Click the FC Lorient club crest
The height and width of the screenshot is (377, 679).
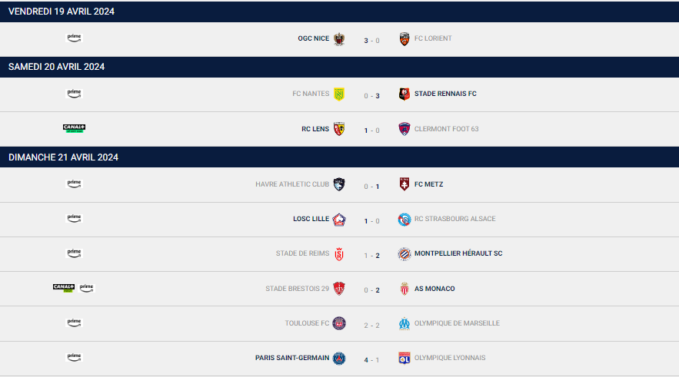click(x=404, y=39)
